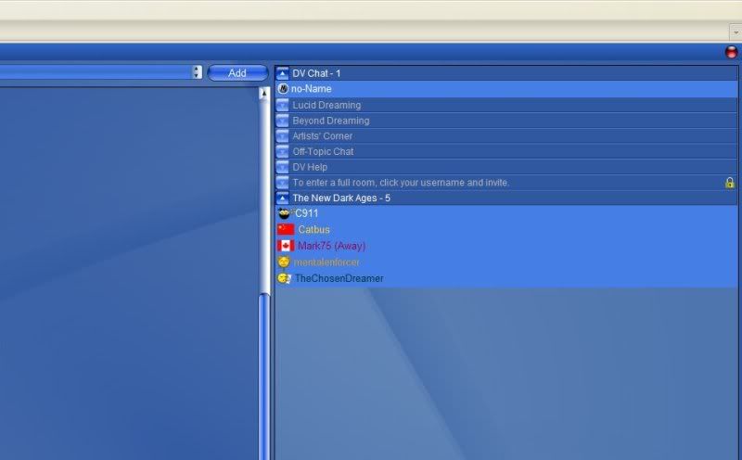Click the lock icon on full room row
This screenshot has height=460, width=742.
(x=730, y=183)
